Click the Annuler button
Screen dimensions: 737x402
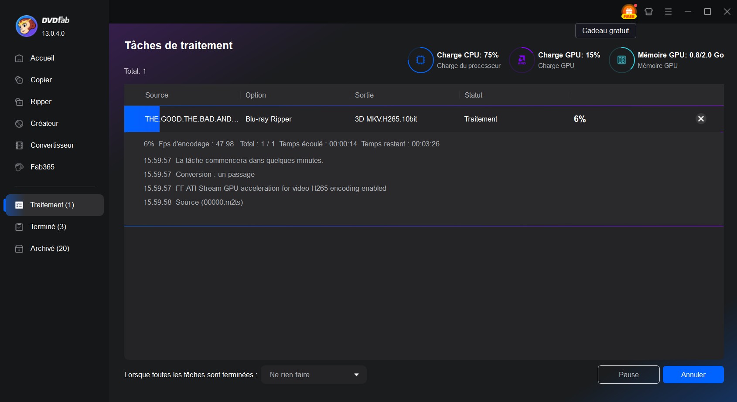(693, 375)
